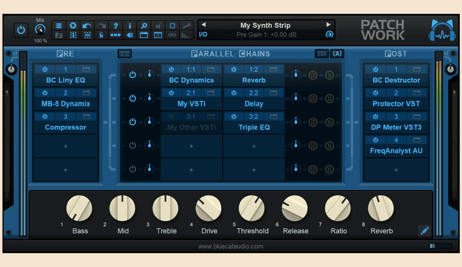Click chain 1 output level knob
This screenshot has height=267, width=462.
click(x=296, y=74)
